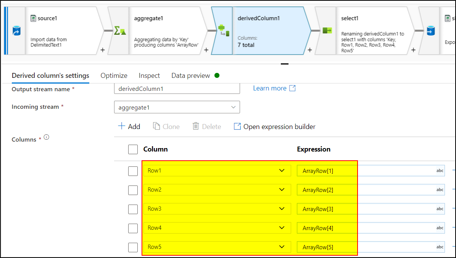Click plus icon after source1 node
456x258 pixels.
click(x=102, y=50)
